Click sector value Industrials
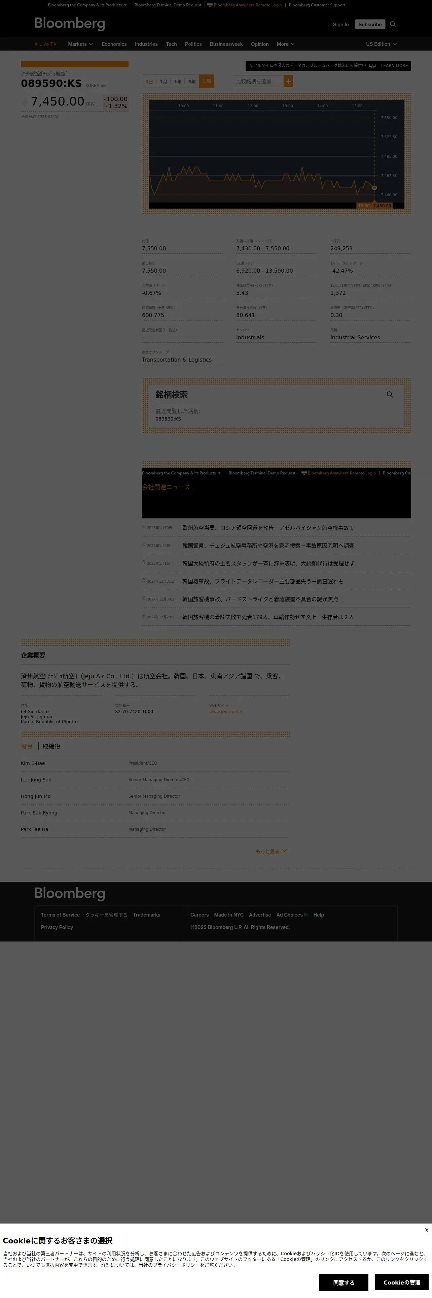 [x=250, y=338]
